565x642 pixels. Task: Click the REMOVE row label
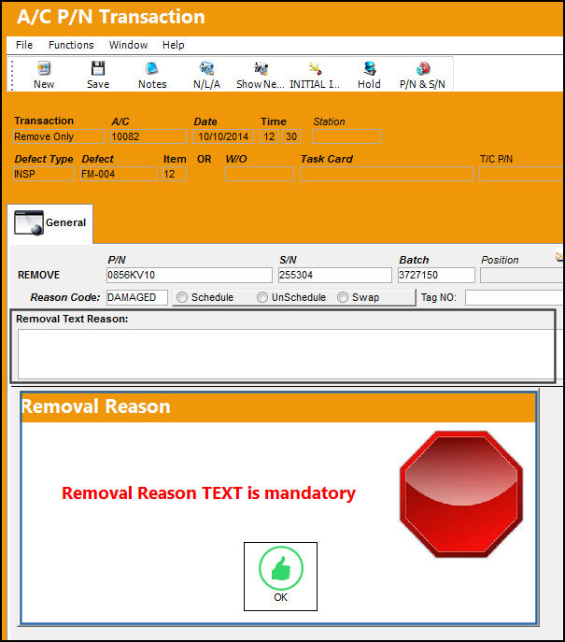(x=39, y=275)
